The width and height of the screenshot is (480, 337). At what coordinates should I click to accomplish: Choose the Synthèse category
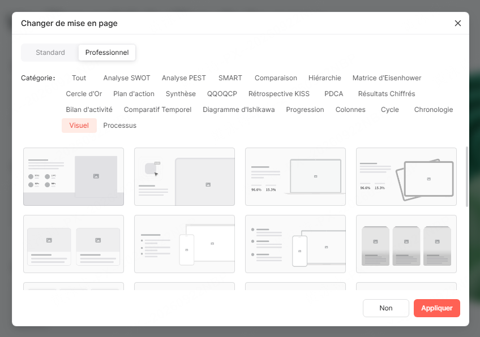(181, 94)
